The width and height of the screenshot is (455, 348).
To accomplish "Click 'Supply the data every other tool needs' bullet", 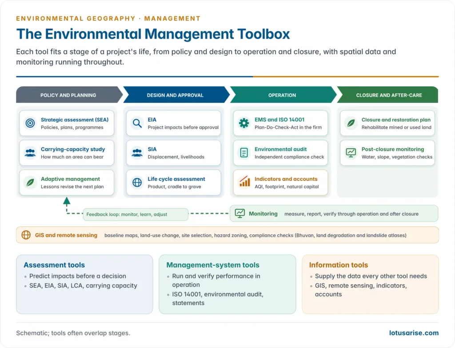I will click(x=371, y=276).
